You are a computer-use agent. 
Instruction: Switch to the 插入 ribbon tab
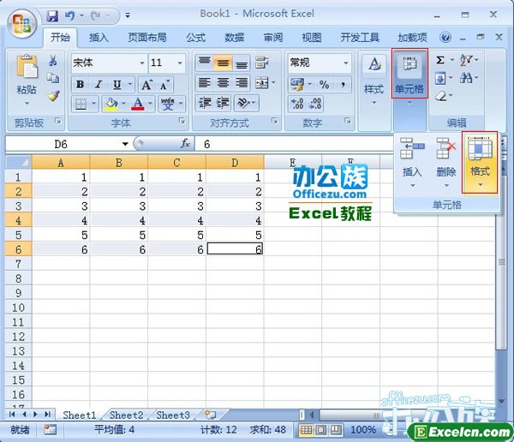99,38
